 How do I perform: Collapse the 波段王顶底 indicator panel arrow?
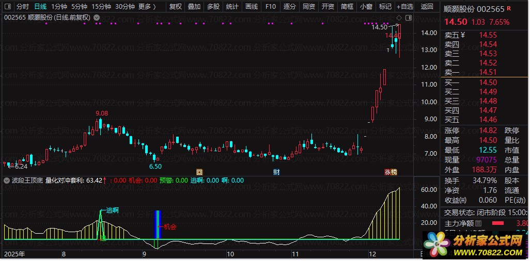click(6, 180)
